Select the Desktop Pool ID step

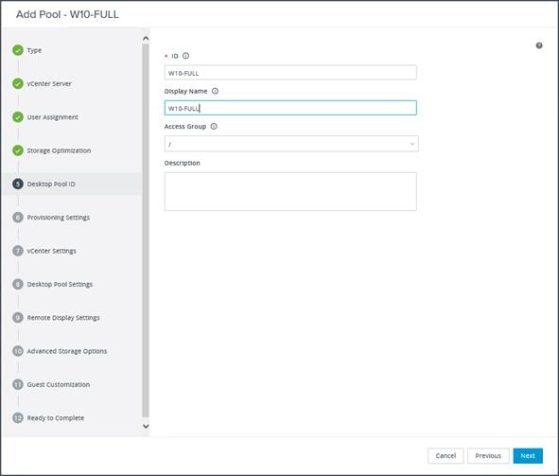51,184
